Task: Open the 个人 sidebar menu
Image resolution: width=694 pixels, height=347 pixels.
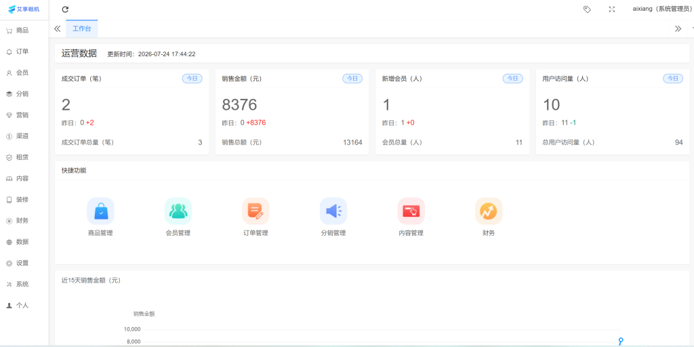Action: click(x=24, y=306)
